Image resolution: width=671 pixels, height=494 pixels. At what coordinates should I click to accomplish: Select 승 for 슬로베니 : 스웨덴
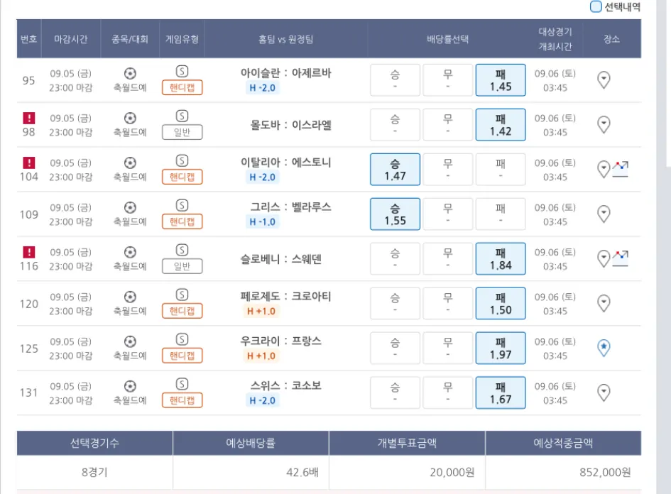[x=395, y=258]
